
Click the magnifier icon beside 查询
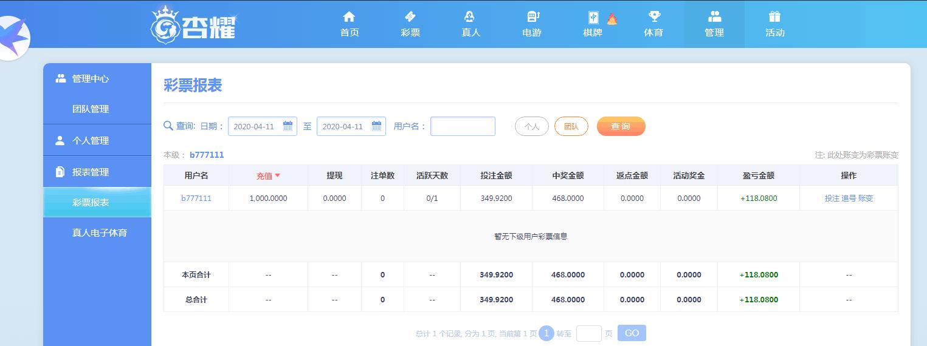[x=169, y=126]
